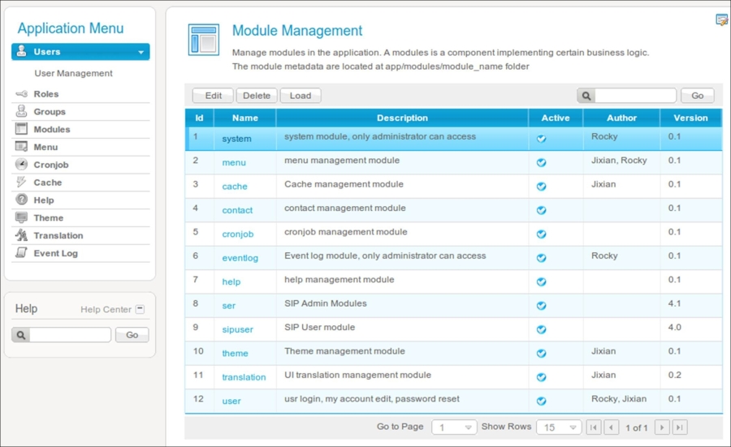Collapse the Users menu section
The height and width of the screenshot is (447, 731).
(x=141, y=52)
